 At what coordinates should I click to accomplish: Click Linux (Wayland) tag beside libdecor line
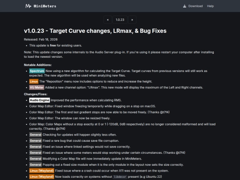pyautogui.click(x=42, y=176)
